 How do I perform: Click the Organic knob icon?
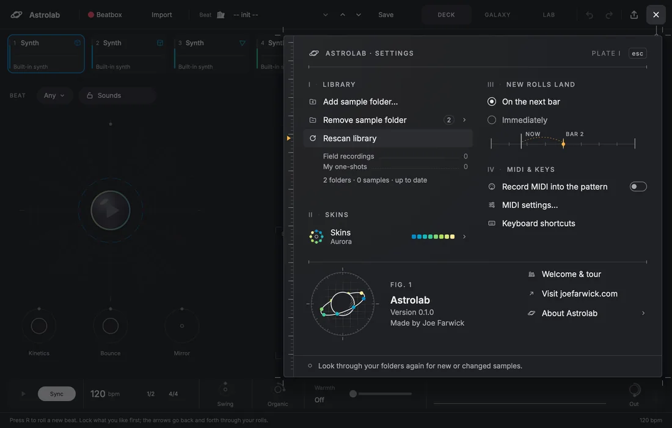click(279, 388)
